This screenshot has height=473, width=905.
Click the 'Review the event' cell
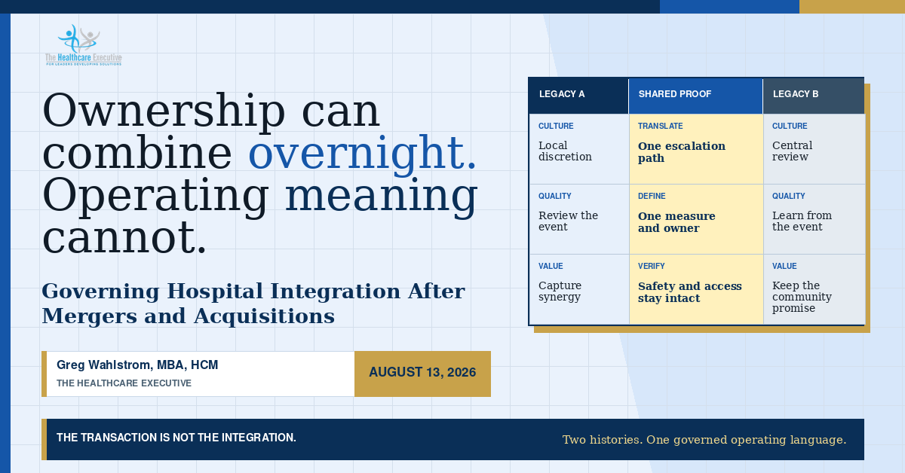click(x=579, y=218)
